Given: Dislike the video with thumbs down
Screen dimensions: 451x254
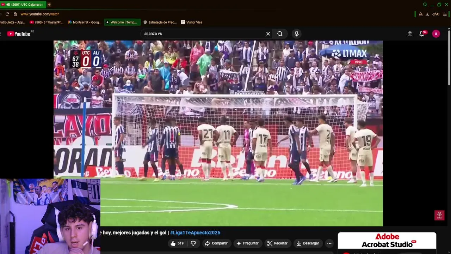Looking at the screenshot, I should point(193,243).
